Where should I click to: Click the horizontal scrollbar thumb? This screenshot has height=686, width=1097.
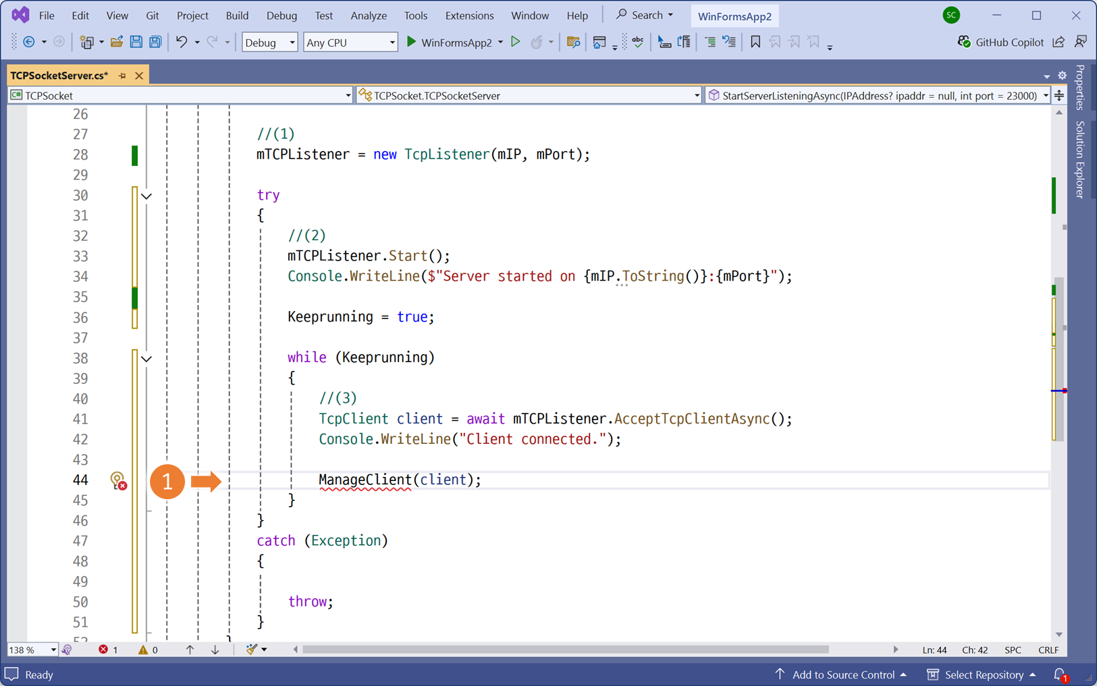566,650
